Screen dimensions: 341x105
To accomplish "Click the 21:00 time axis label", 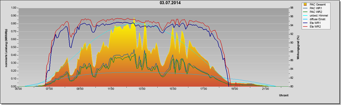I will point(265,89).
